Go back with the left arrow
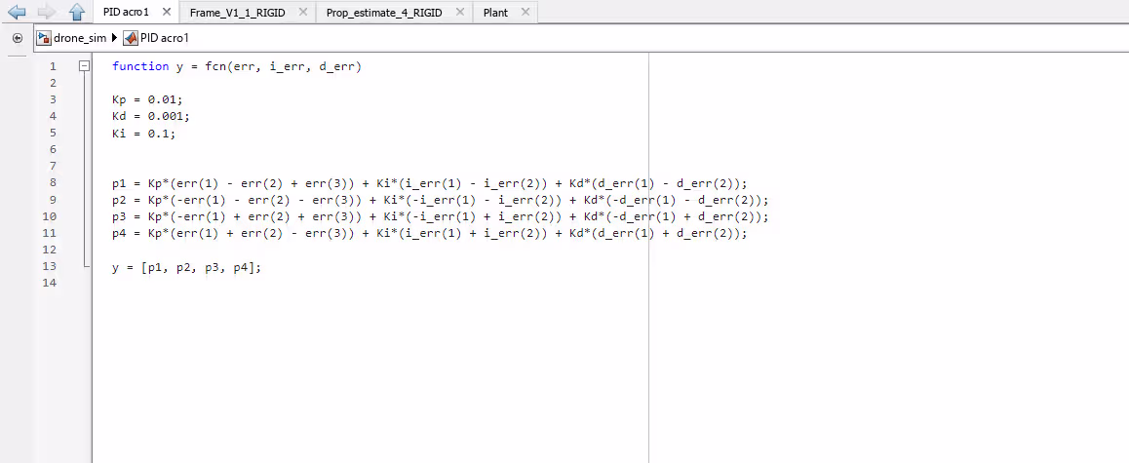This screenshot has width=1129, height=463. [16, 12]
